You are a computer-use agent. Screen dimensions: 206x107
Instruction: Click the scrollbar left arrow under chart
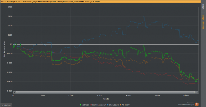tap(14, 92)
